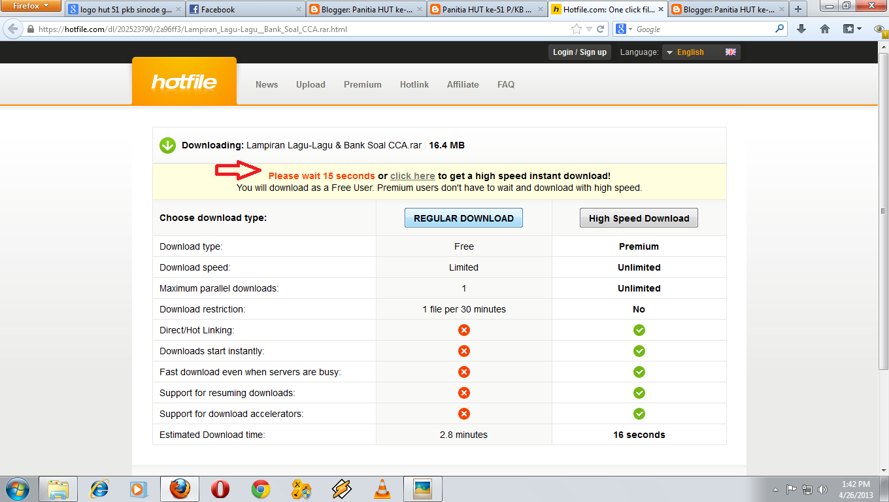Click the High Speed Download button
The image size is (889, 502).
tap(639, 218)
